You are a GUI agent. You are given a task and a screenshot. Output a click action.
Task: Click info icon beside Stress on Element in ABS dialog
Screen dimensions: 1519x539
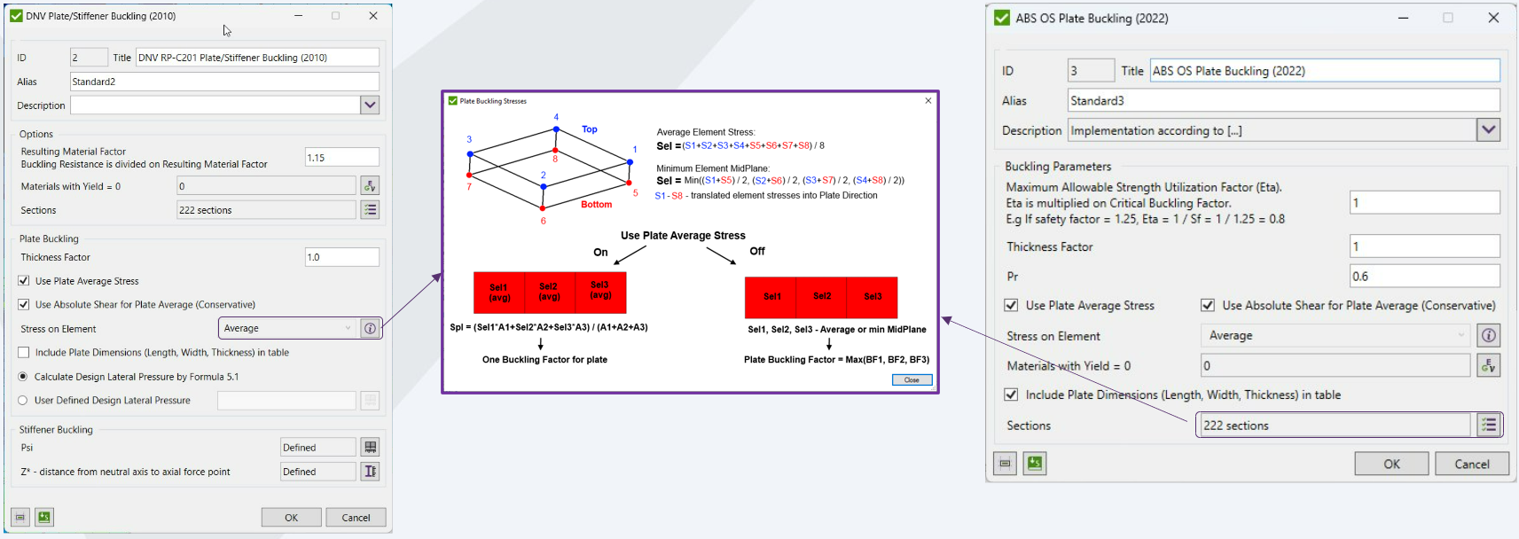1489,336
